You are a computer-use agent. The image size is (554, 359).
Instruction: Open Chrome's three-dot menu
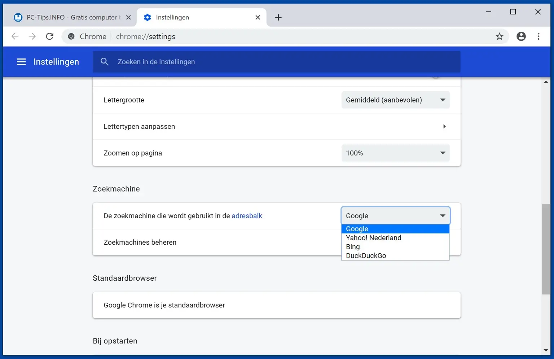538,36
